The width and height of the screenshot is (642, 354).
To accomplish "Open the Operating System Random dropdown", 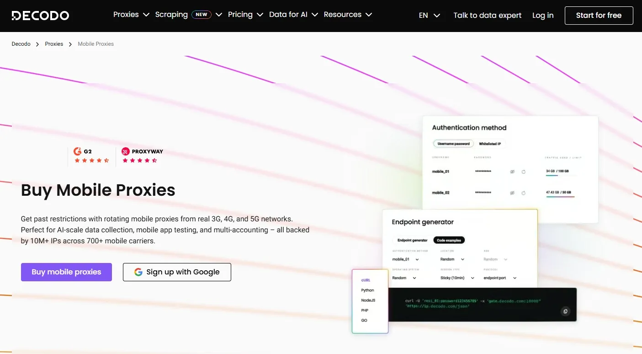I will 404,278.
